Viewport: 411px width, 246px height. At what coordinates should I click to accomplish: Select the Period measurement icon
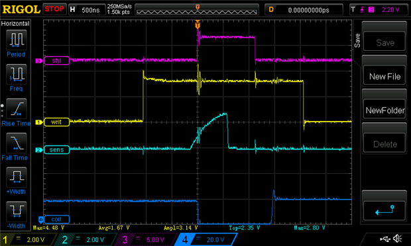[17, 40]
